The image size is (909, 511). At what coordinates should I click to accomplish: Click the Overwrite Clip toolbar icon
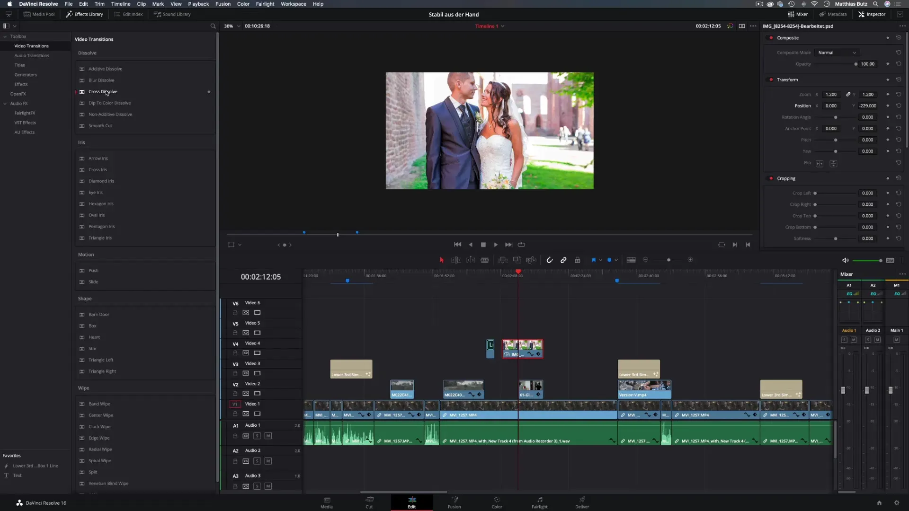tap(517, 260)
